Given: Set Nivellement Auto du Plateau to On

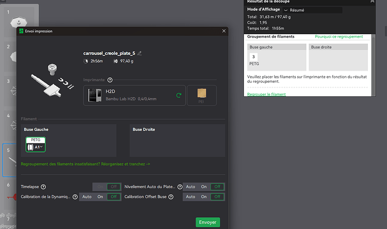Looking at the screenshot, I should pyautogui.click(x=204, y=186).
